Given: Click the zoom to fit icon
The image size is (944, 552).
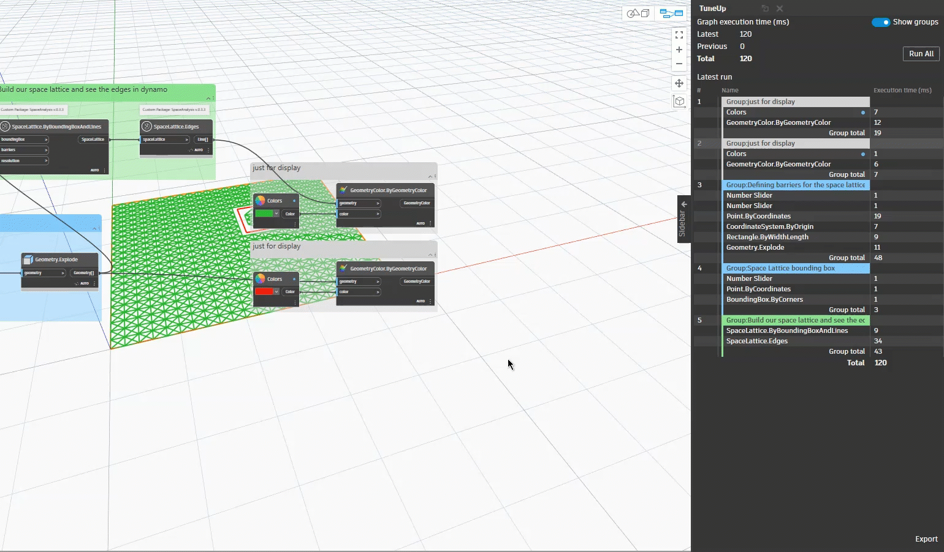Looking at the screenshot, I should pyautogui.click(x=679, y=35).
